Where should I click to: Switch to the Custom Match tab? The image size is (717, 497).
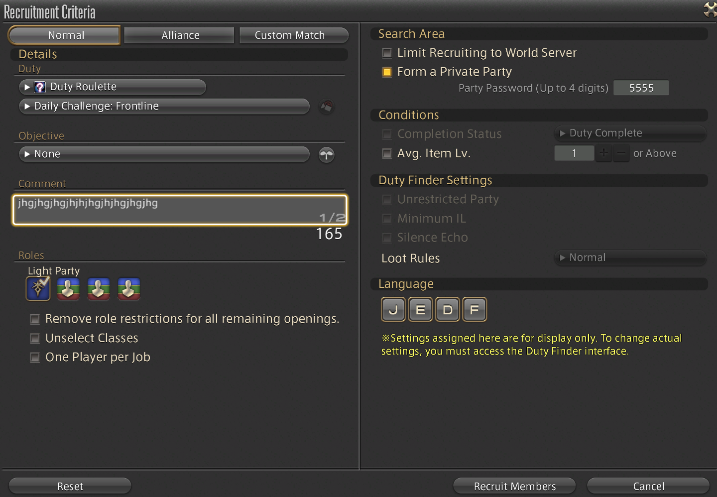coord(294,35)
